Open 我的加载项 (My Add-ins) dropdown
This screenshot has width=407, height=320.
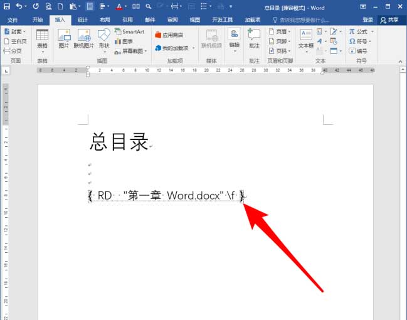click(175, 48)
